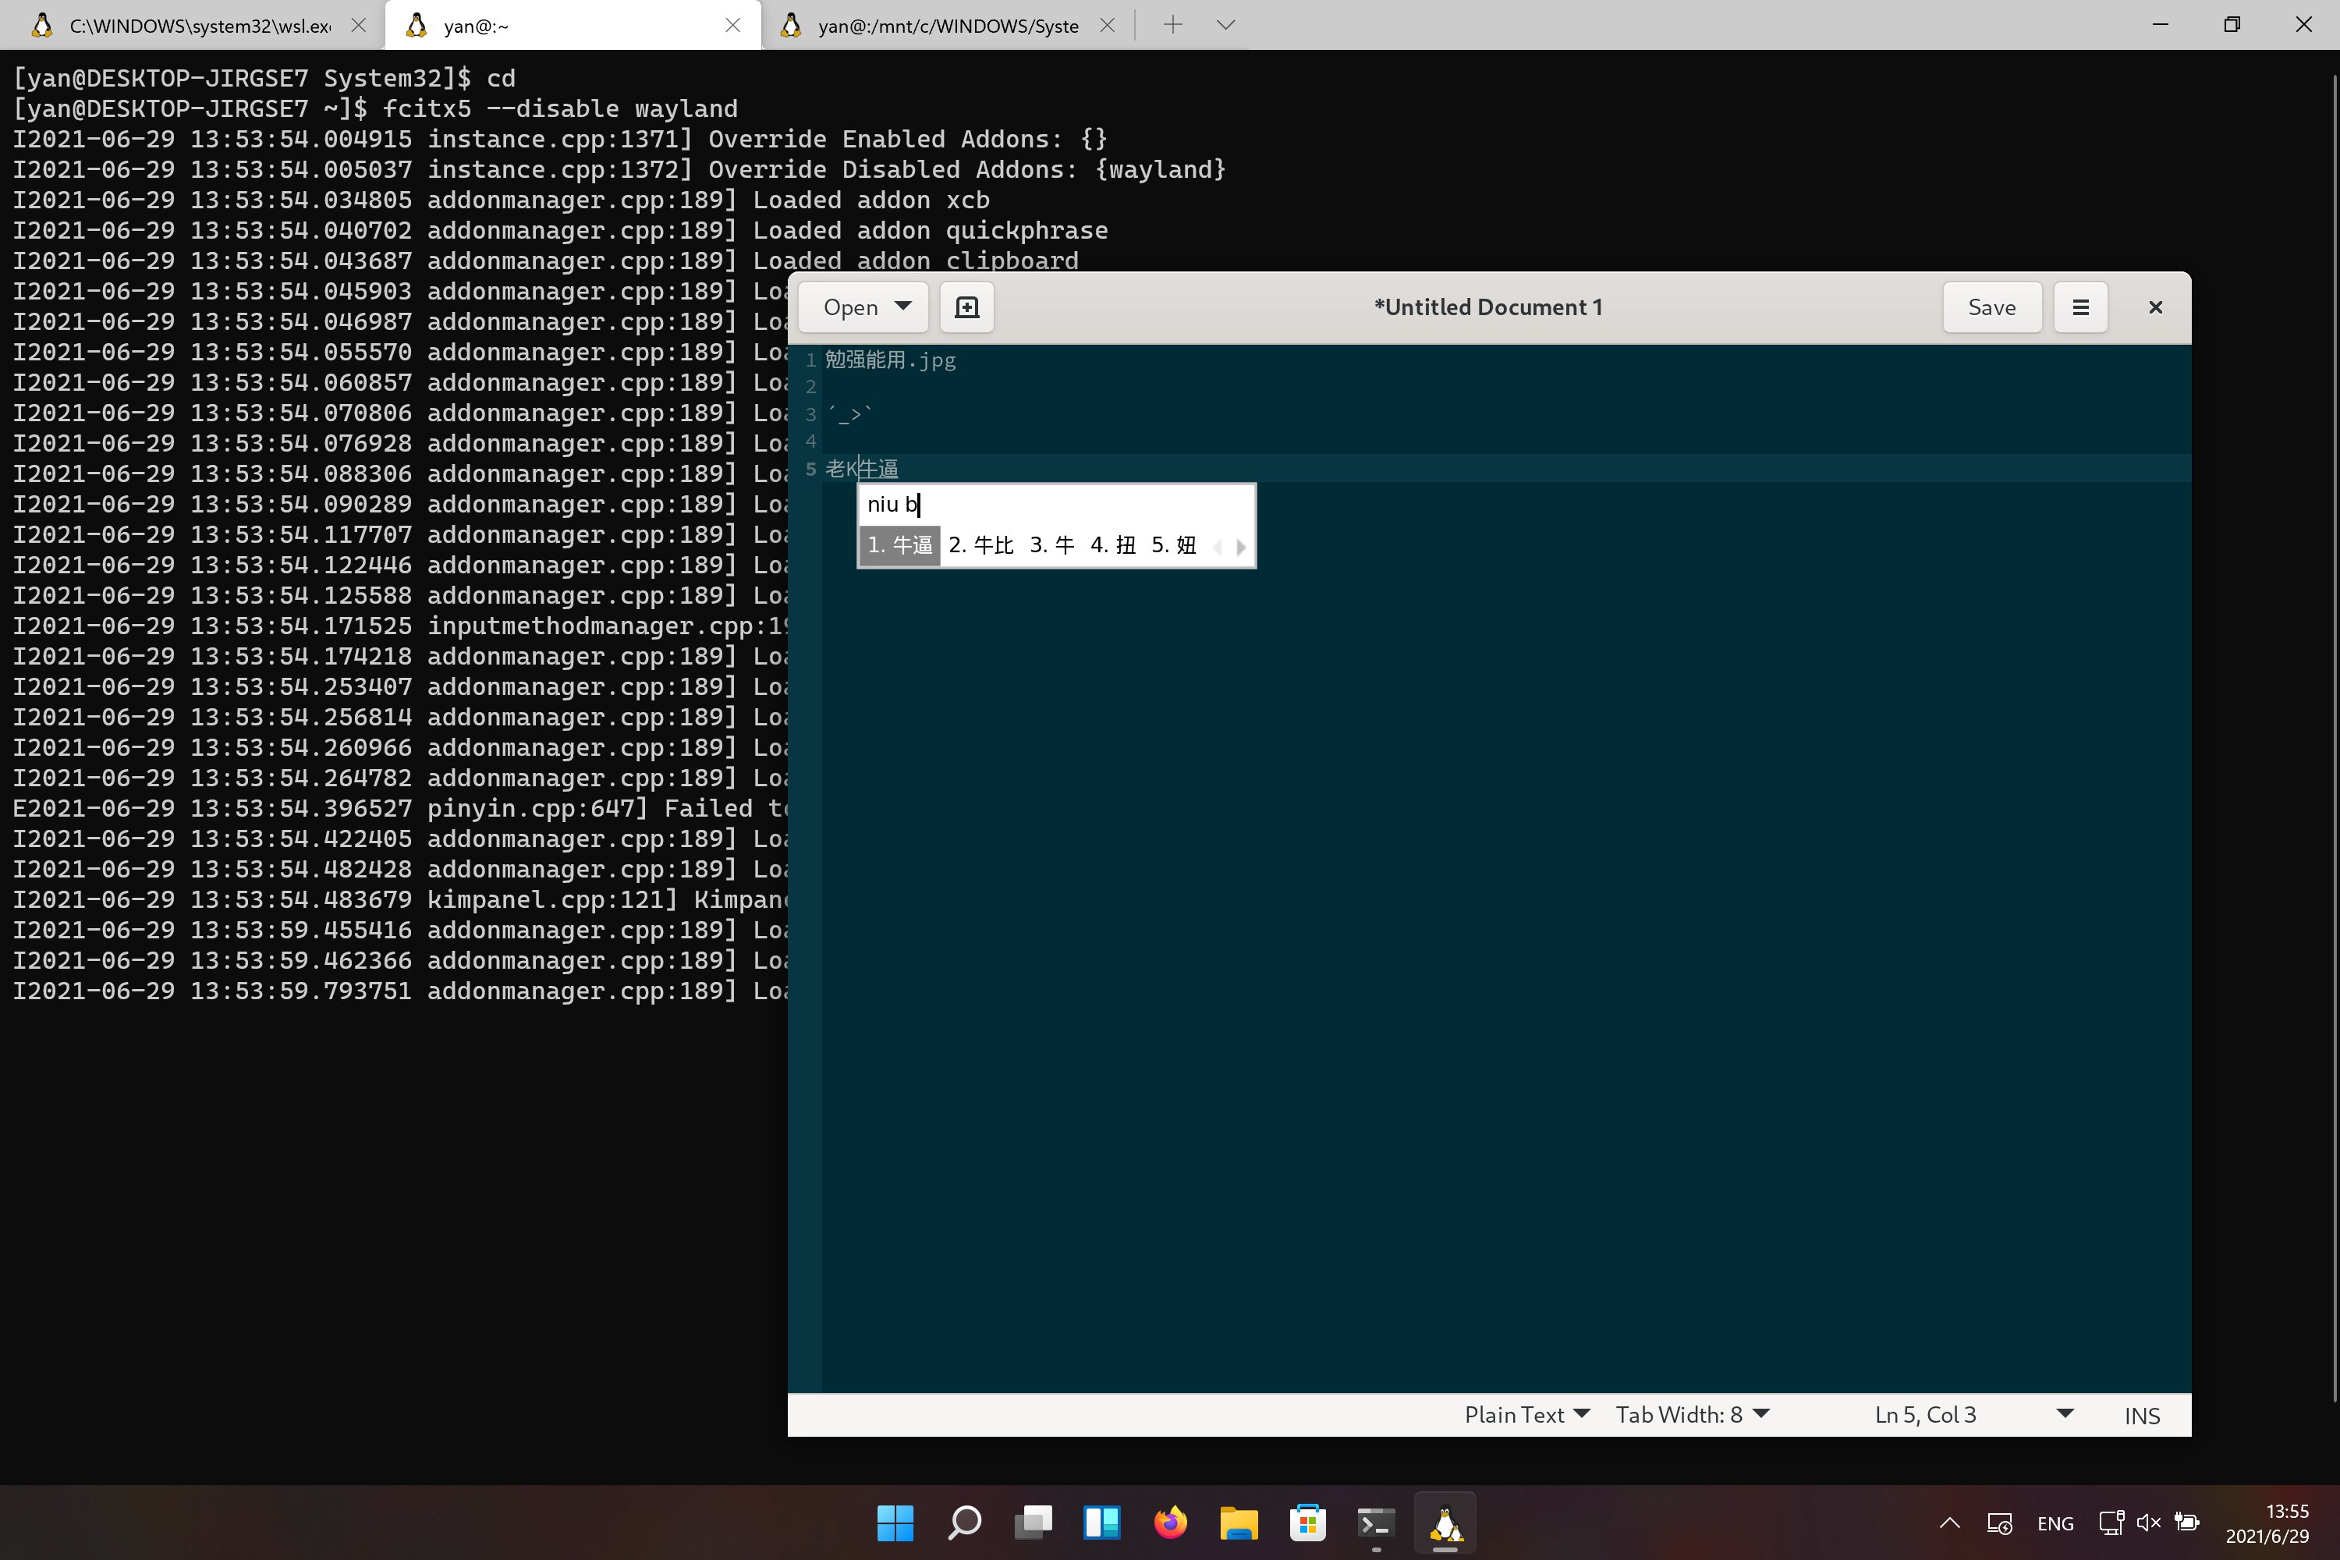Open Windows Search from taskbar
This screenshot has width=2340, height=1560.
point(964,1523)
